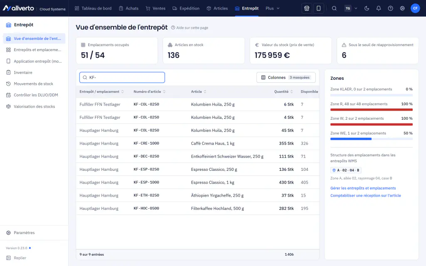Screen dimensions: 426x266
Task: Select the Entrepôt tab in top navigation
Action: coord(247,8)
